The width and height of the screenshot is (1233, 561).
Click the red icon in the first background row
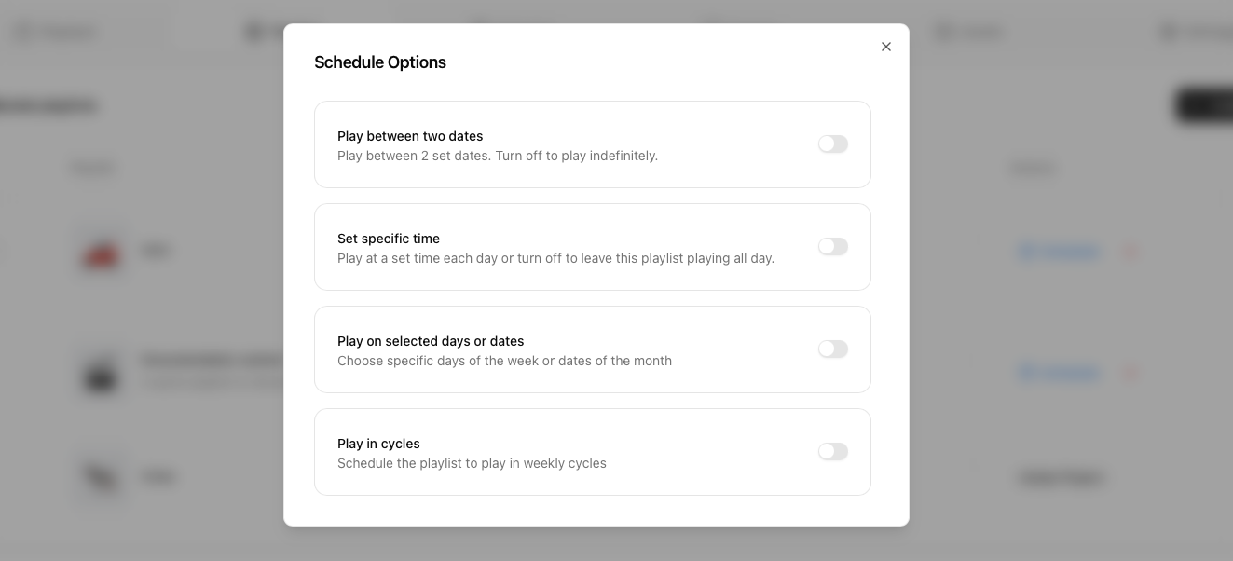pos(1130,252)
